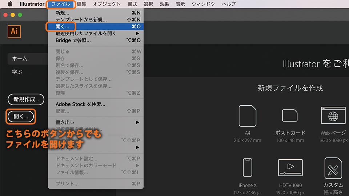
Task: Click the ファイル情報... menu entry
Action: 96,172
